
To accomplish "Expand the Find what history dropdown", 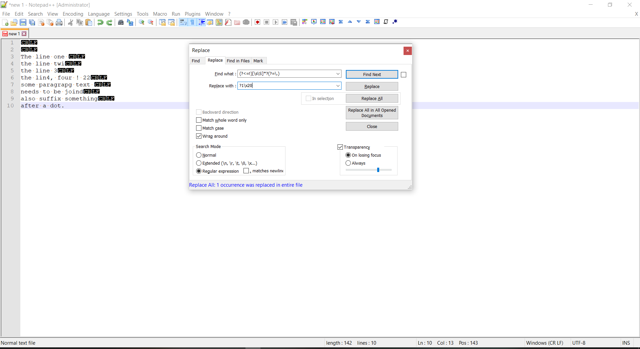I will click(x=338, y=74).
